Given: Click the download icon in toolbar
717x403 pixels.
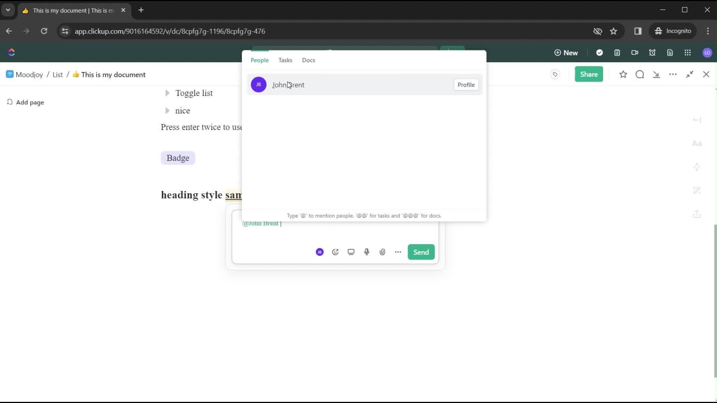Looking at the screenshot, I should [657, 74].
